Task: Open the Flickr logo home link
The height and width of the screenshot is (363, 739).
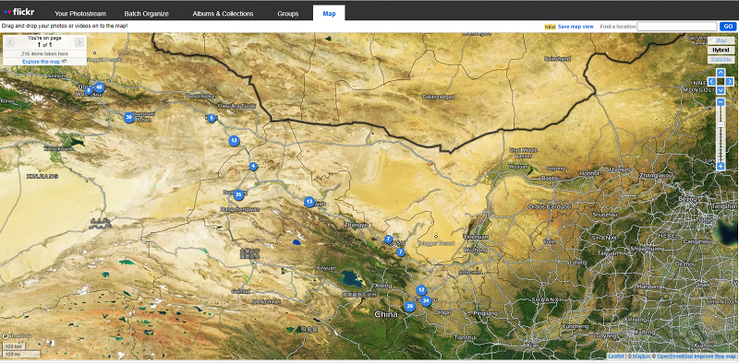Action: click(19, 12)
